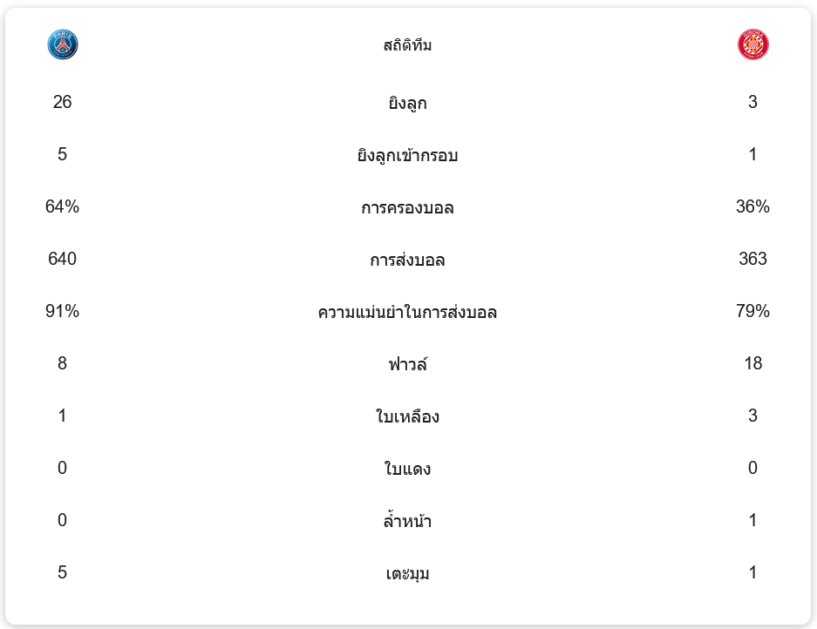The height and width of the screenshot is (629, 817).
Task: Click the การส่งบอล stat label
Action: [407, 260]
